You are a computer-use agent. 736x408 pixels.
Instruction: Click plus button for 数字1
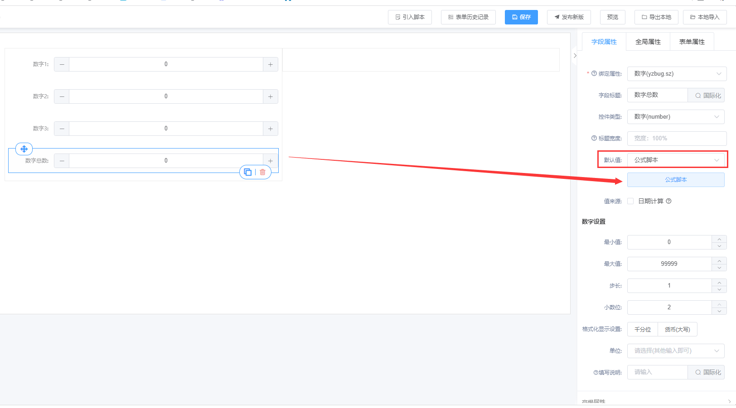(271, 64)
